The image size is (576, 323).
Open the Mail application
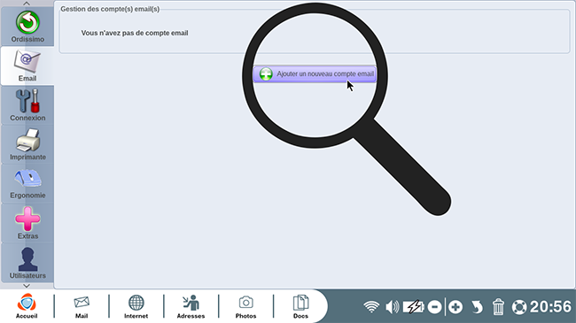pos(82,306)
